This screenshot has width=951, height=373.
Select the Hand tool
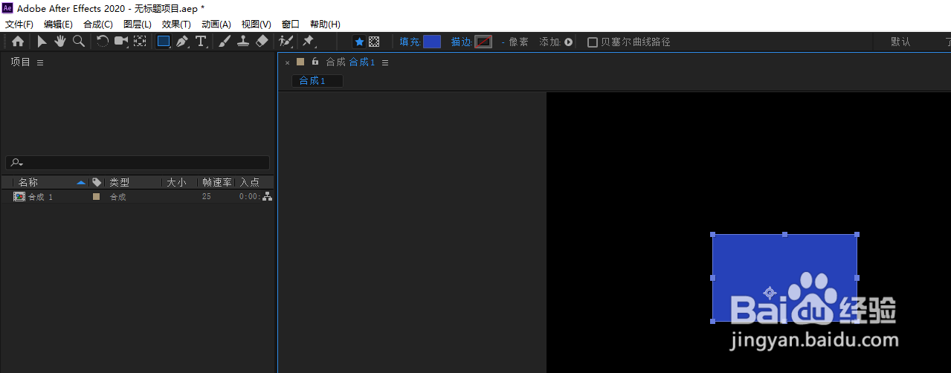tap(59, 42)
